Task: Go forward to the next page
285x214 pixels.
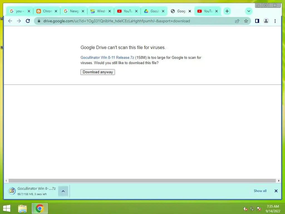Action: click(x=19, y=21)
